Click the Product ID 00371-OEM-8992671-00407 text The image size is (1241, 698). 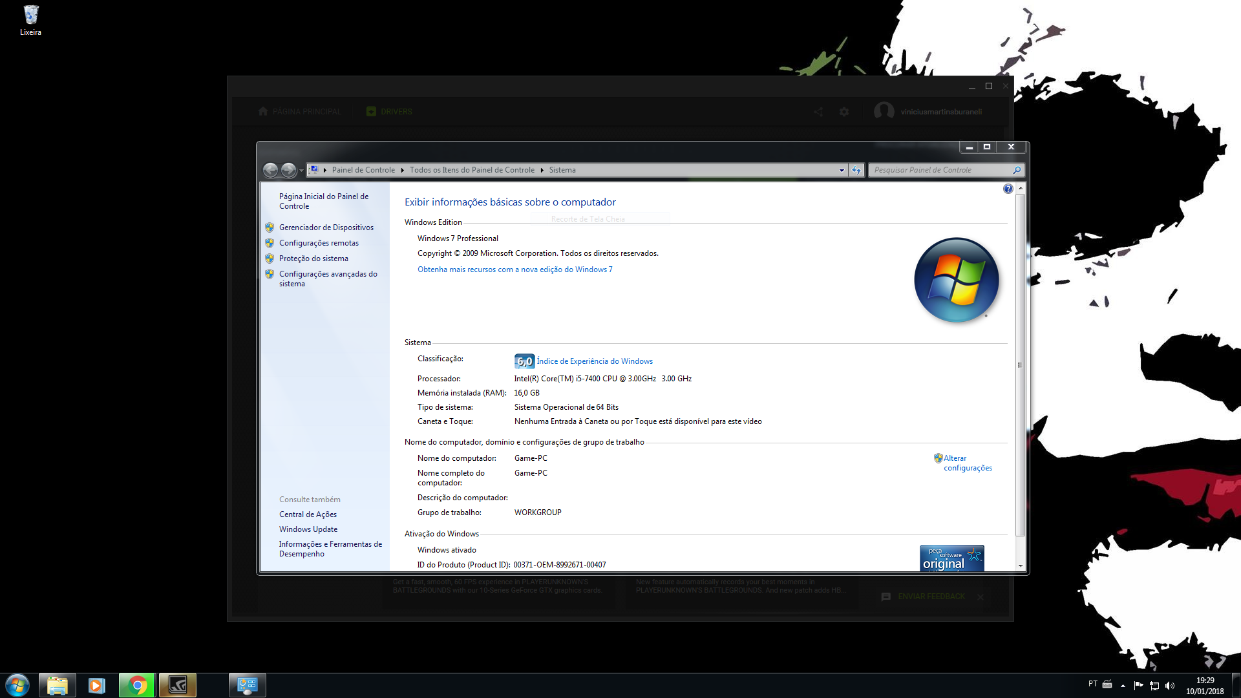tap(560, 565)
